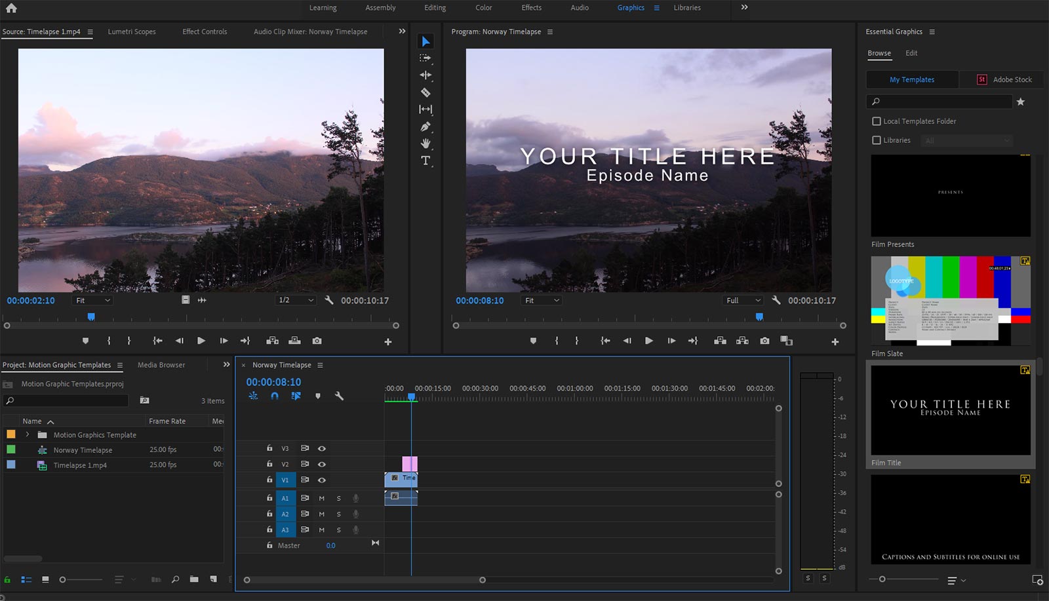Open Source monitor Fit zoom dropdown
1049x601 pixels.
[92, 300]
